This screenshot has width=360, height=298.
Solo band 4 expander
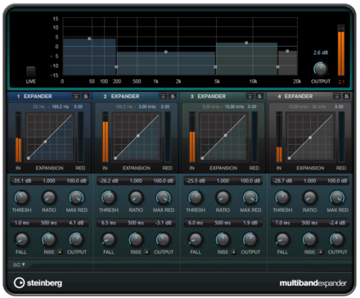[346, 97]
